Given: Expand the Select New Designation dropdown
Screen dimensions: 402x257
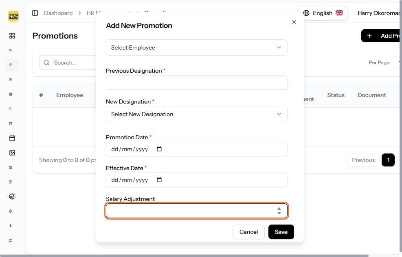Looking at the screenshot, I should pos(196,114).
